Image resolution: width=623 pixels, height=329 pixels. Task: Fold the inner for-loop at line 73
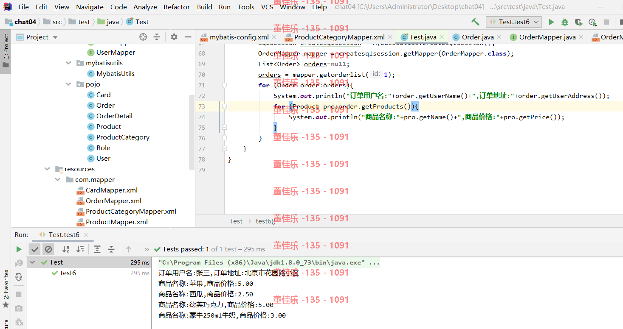(x=224, y=106)
